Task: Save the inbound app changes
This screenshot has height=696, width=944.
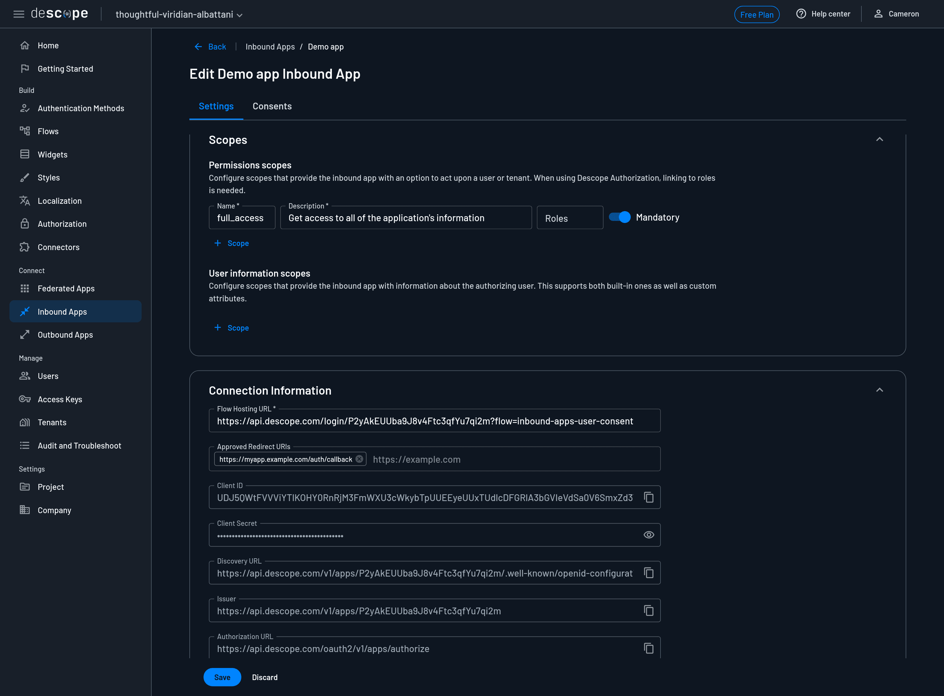Action: click(x=222, y=677)
